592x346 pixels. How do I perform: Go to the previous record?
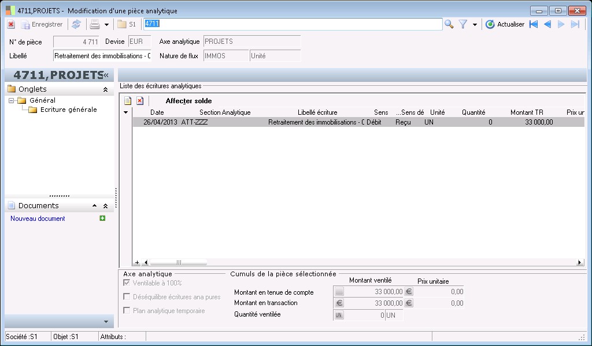pos(547,24)
